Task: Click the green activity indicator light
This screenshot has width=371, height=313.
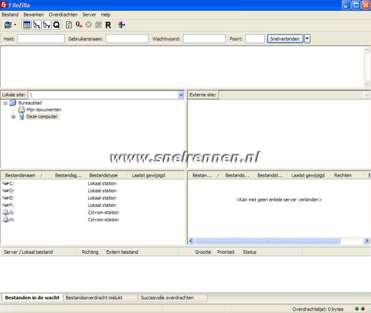Action: pos(357,309)
